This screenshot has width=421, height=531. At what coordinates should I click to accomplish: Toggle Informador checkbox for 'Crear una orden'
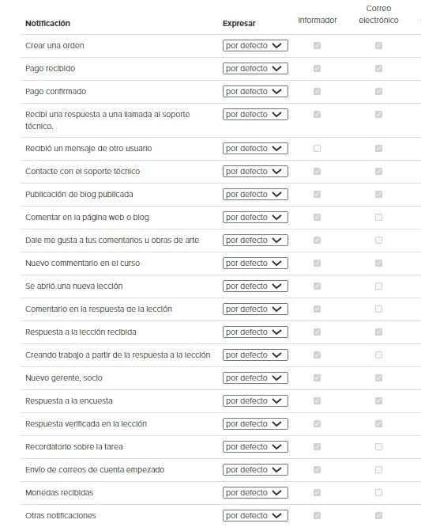(x=317, y=45)
